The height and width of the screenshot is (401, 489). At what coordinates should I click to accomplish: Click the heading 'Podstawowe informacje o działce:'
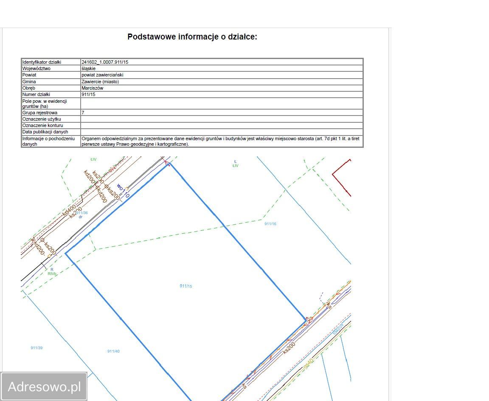tap(192, 37)
